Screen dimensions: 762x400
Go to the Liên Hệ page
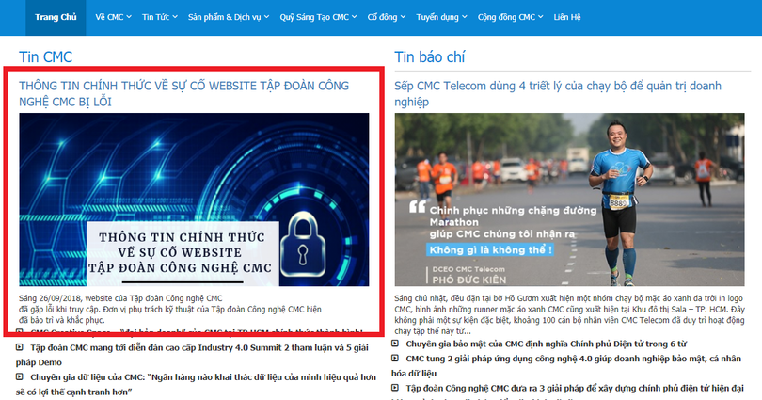tap(567, 17)
